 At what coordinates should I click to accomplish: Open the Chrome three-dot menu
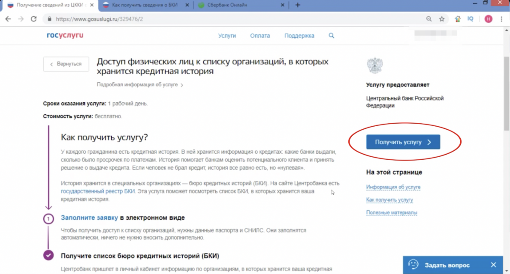(x=501, y=19)
